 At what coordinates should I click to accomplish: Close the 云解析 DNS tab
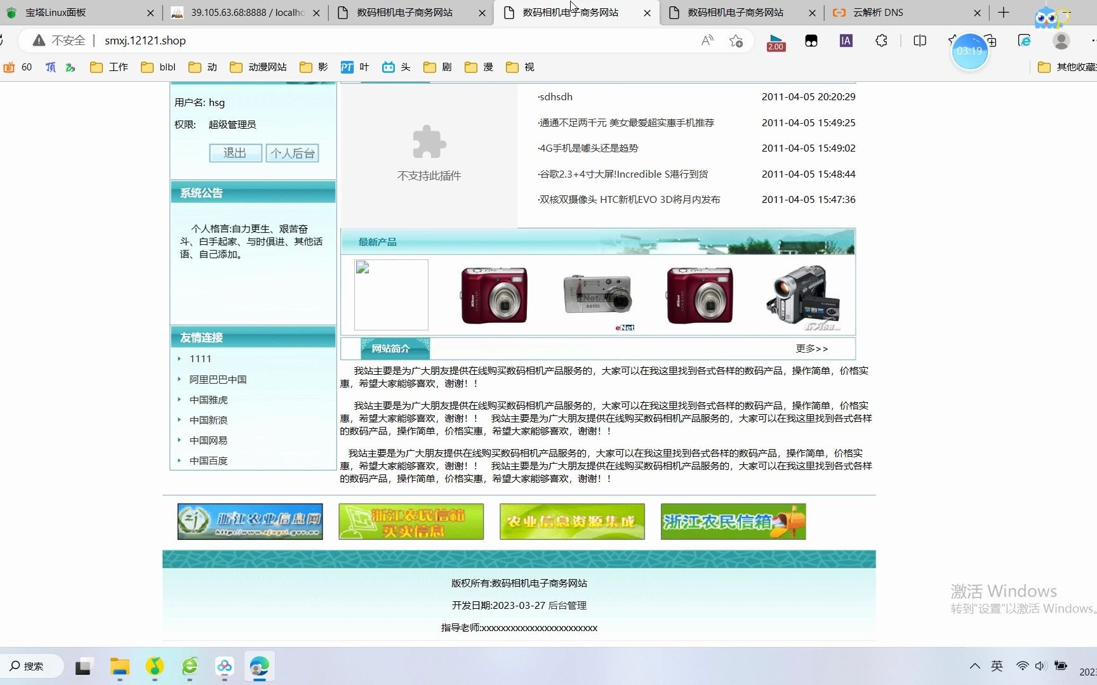977,13
